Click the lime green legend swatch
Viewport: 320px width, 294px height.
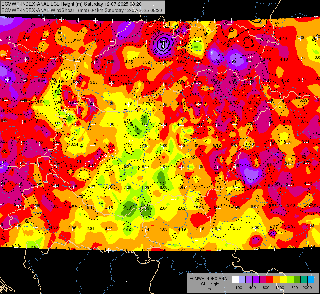(x=290, y=280)
